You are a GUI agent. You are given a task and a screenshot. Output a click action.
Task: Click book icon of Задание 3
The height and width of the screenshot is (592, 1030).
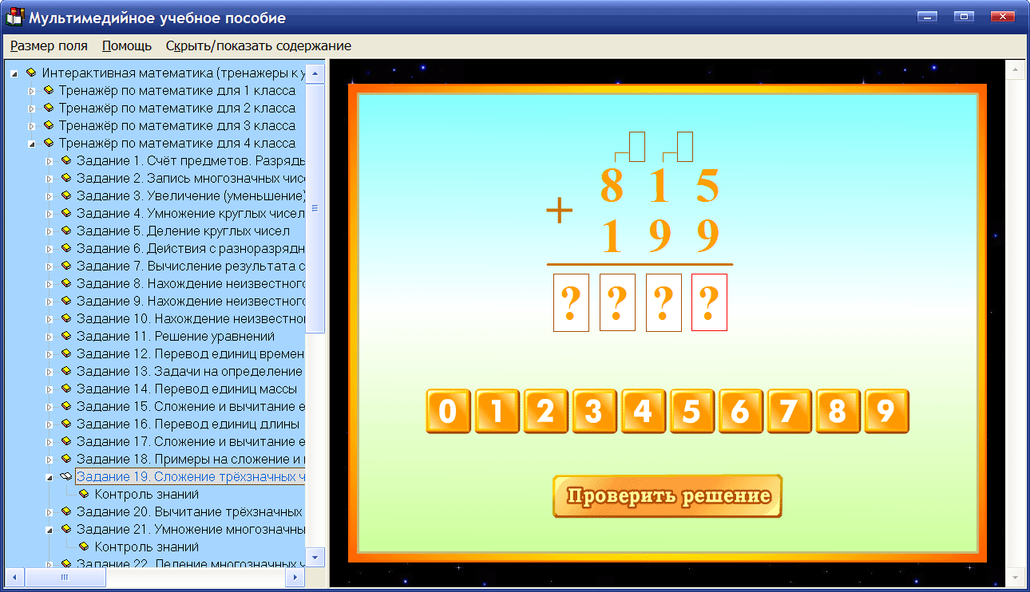point(66,196)
